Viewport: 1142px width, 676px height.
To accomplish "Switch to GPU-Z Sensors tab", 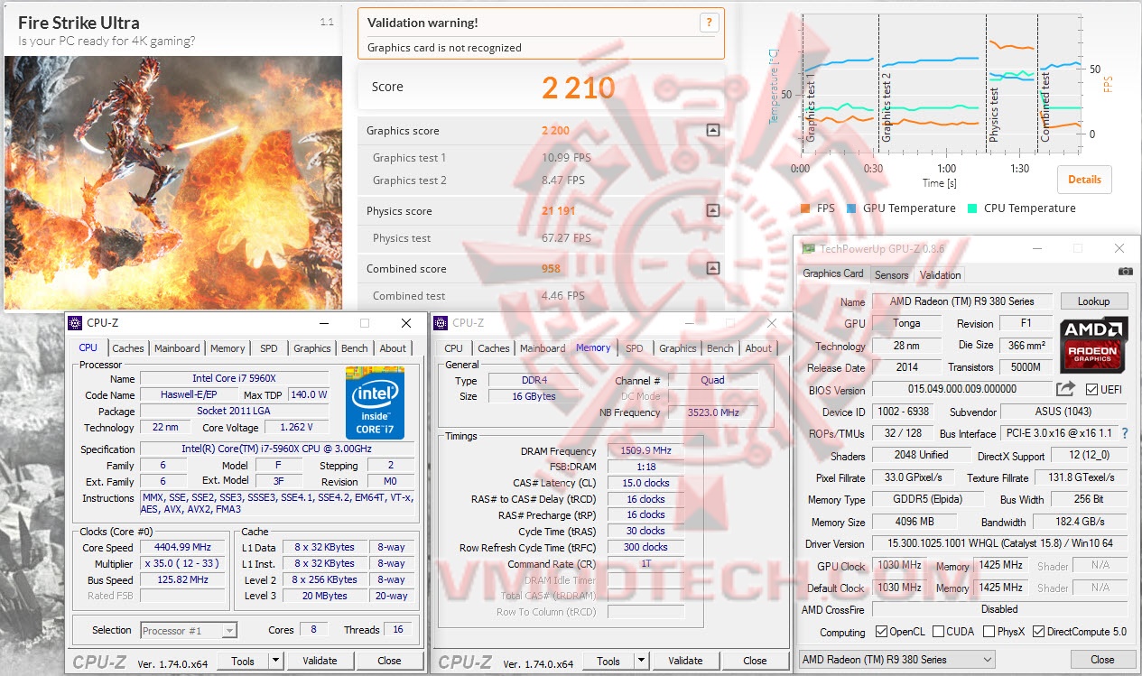I will click(891, 274).
